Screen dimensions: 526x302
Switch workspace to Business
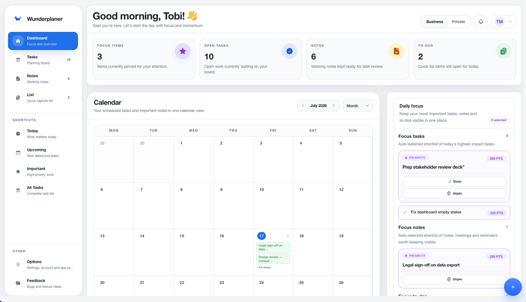pyautogui.click(x=435, y=22)
